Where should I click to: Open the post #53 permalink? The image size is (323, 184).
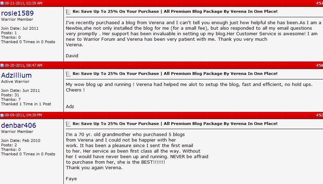coord(320,115)
